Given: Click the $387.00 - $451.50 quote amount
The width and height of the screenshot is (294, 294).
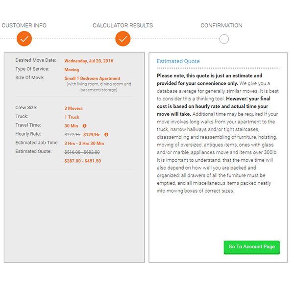Looking at the screenshot, I should point(82,161).
